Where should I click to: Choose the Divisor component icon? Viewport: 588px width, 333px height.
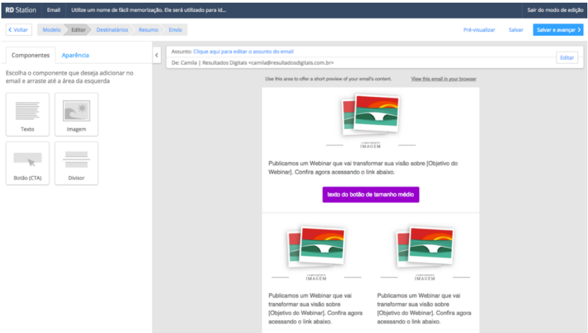(x=76, y=159)
